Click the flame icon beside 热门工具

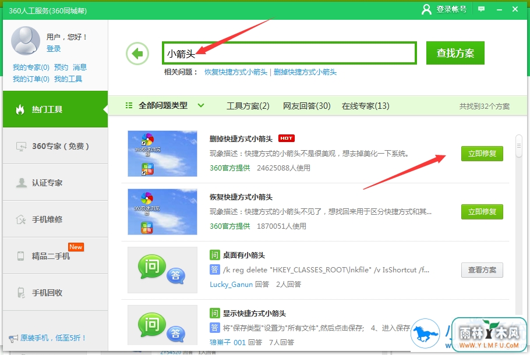20,109
